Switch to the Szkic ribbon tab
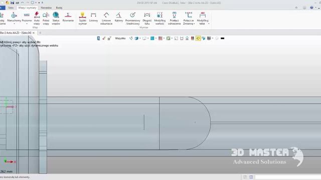The image size is (321, 180). (11, 8)
